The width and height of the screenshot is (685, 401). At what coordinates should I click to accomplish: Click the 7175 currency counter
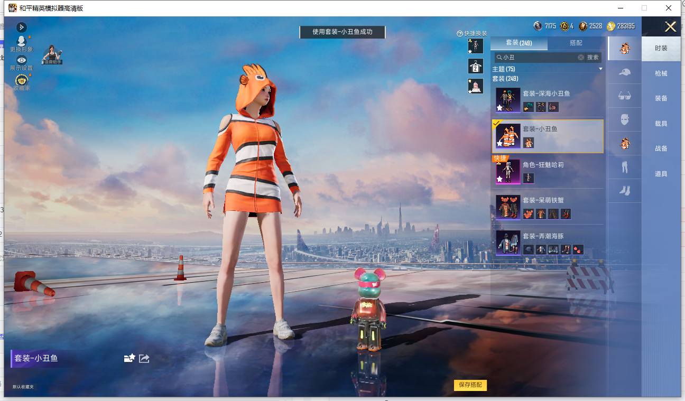[545, 26]
